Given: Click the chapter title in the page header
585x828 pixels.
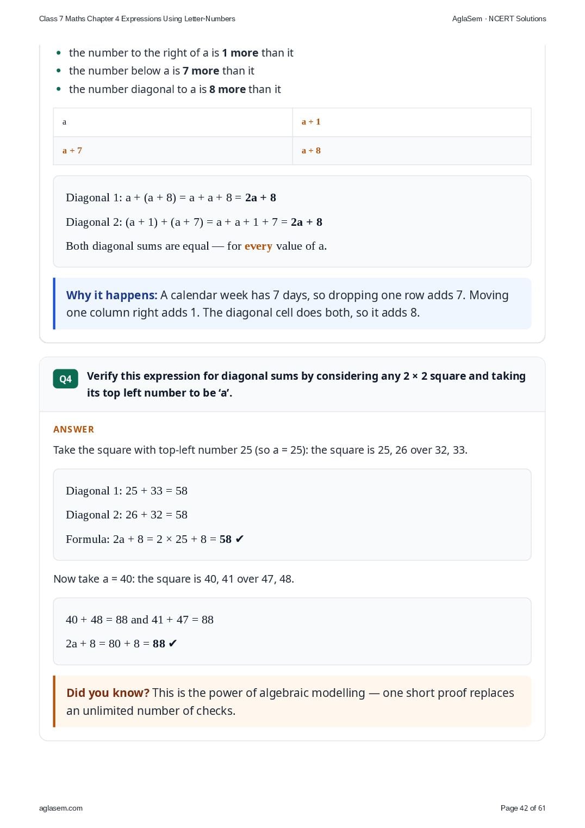Looking at the screenshot, I should [137, 18].
